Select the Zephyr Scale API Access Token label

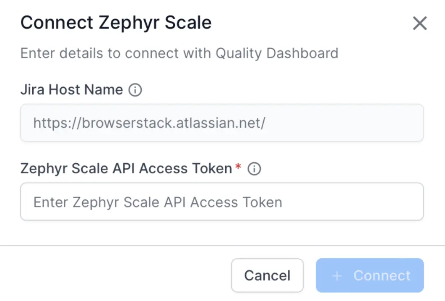tap(126, 169)
